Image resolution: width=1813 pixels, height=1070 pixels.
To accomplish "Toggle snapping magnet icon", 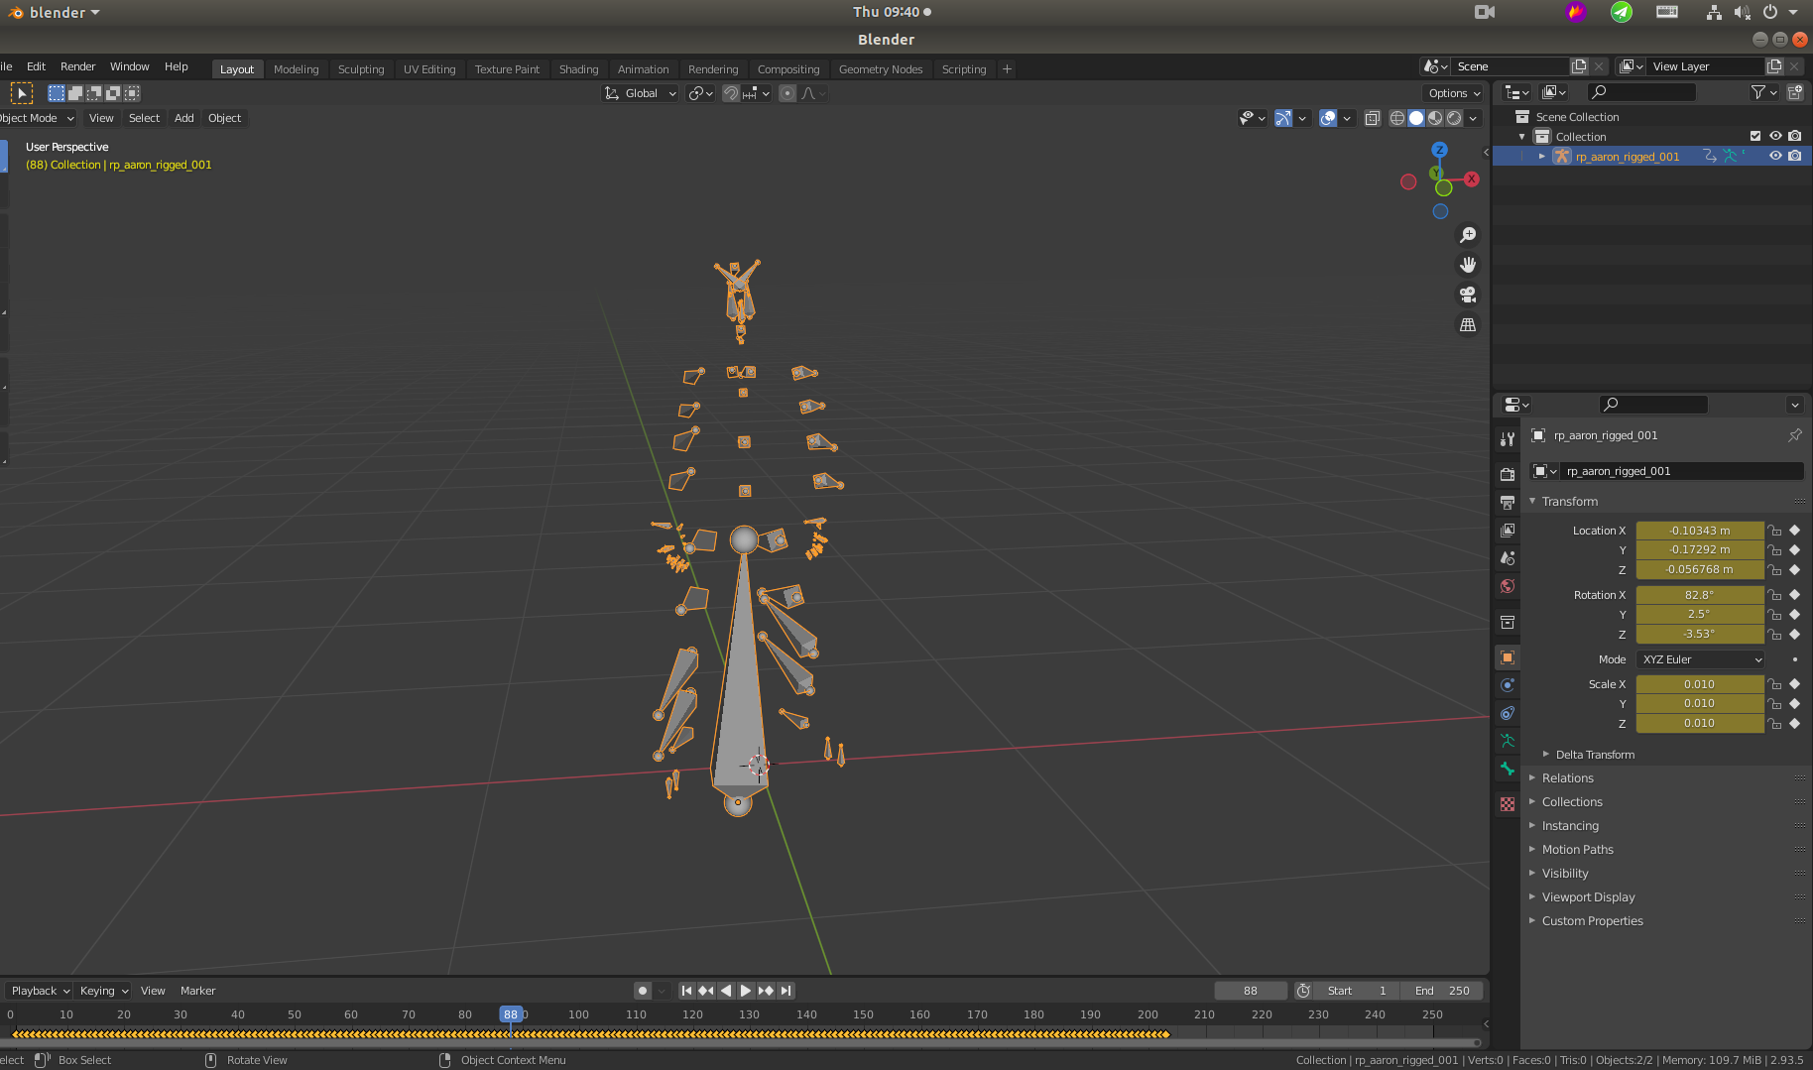I will coord(731,93).
